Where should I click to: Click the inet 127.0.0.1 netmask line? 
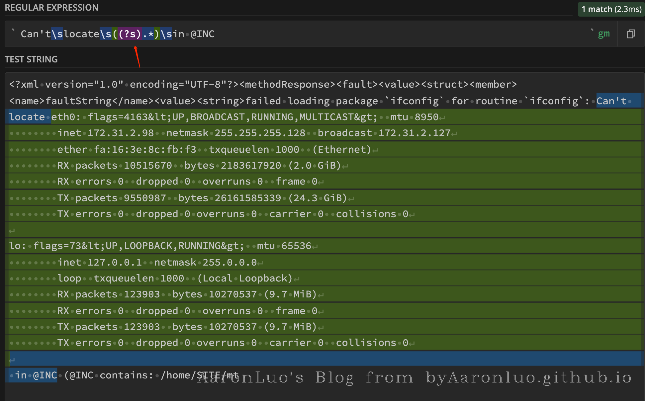coord(156,262)
